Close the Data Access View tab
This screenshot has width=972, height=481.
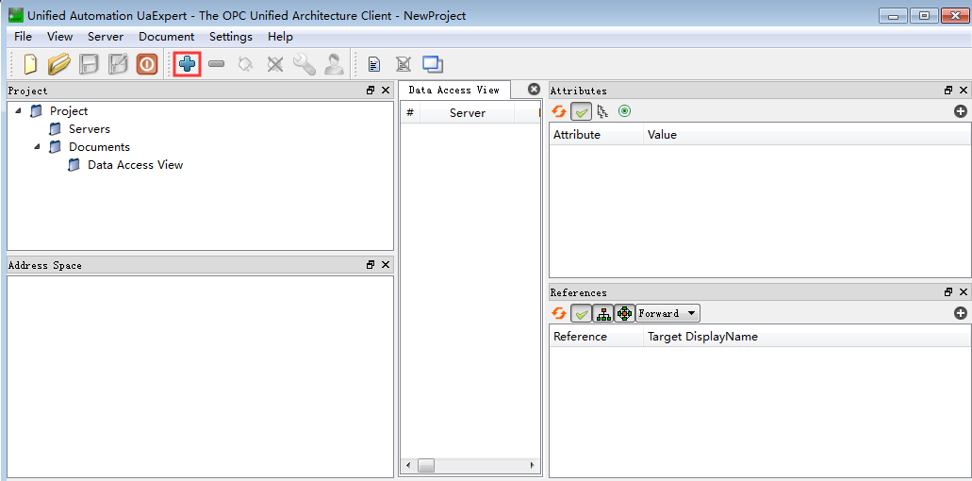(534, 90)
